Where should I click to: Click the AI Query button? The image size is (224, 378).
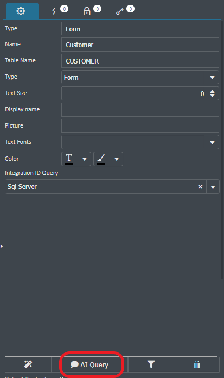89,364
